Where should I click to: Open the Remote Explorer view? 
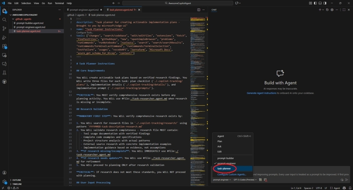click(4, 55)
